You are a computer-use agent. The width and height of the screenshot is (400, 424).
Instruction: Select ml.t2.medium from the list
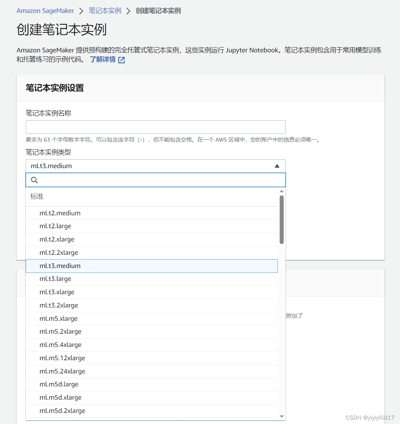[x=152, y=213]
